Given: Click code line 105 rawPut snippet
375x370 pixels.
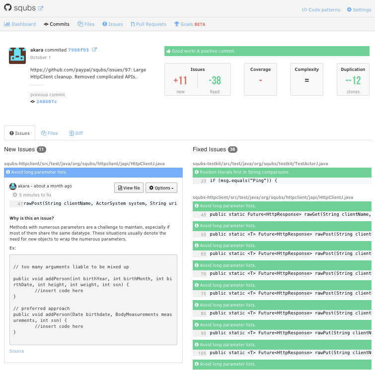Looking at the screenshot, I should 282,353.
